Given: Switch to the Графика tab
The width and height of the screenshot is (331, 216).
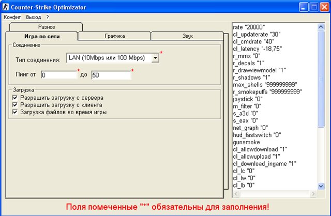Looking at the screenshot, I should (114, 36).
